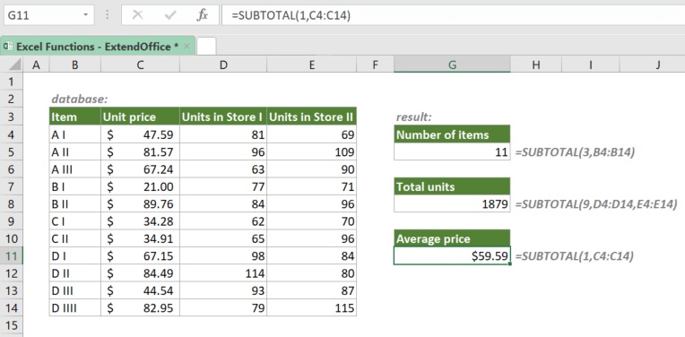Select column E header

pyautogui.click(x=312, y=65)
